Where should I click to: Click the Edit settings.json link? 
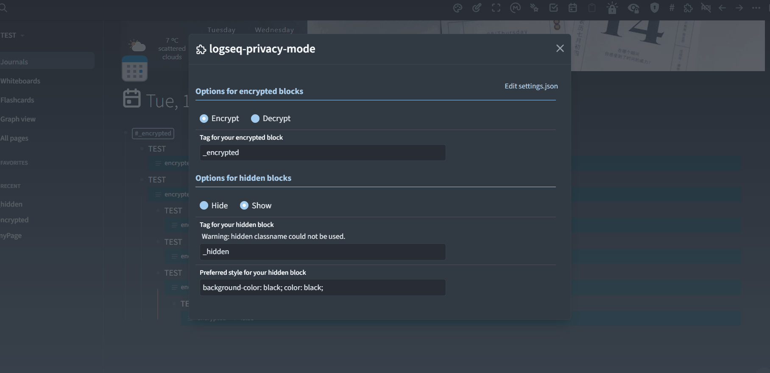[x=531, y=86]
